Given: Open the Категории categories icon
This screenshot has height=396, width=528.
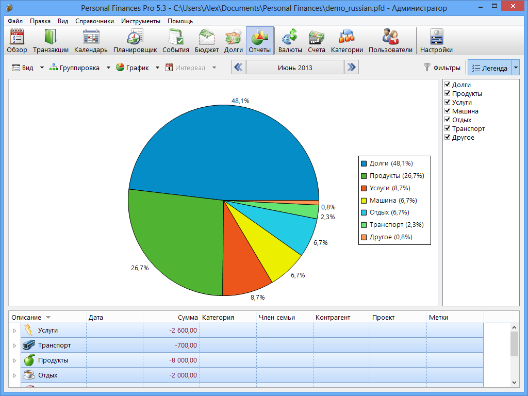Looking at the screenshot, I should [x=346, y=41].
